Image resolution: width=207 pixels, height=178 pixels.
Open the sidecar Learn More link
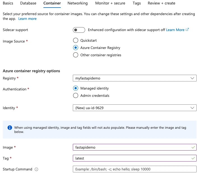(175, 30)
